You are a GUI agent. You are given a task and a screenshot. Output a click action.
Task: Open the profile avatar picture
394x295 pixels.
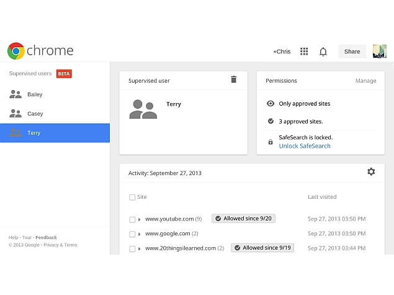(x=380, y=52)
